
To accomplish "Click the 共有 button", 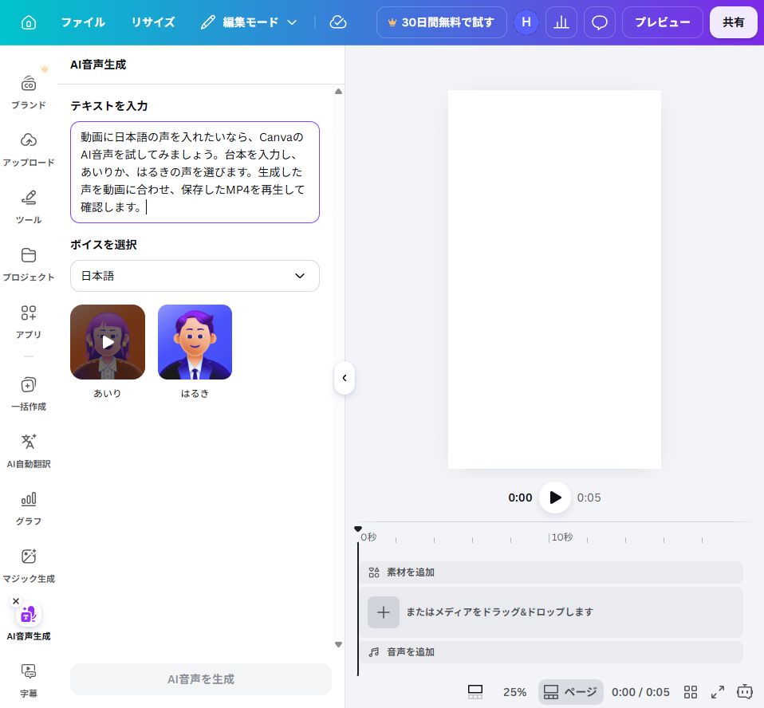I will pos(733,22).
